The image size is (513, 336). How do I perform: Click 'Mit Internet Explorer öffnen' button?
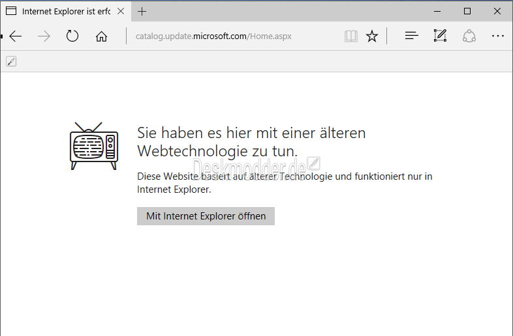click(206, 216)
